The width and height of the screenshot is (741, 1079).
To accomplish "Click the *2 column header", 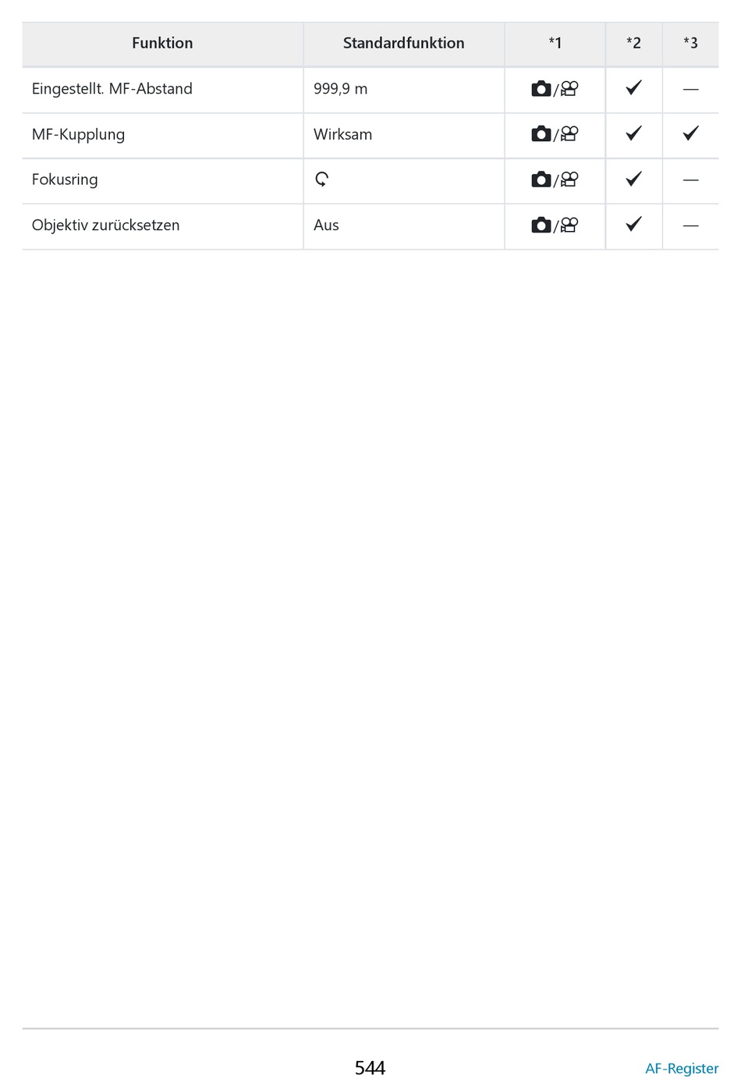I will pyautogui.click(x=633, y=44).
